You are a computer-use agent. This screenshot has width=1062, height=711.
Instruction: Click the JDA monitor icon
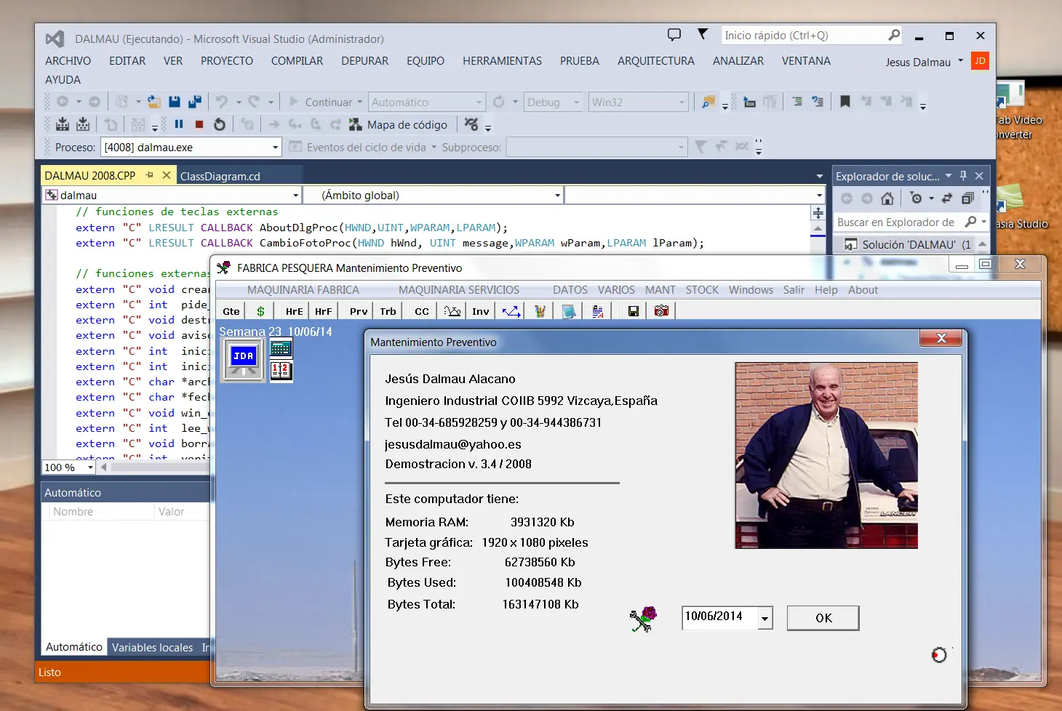(244, 360)
